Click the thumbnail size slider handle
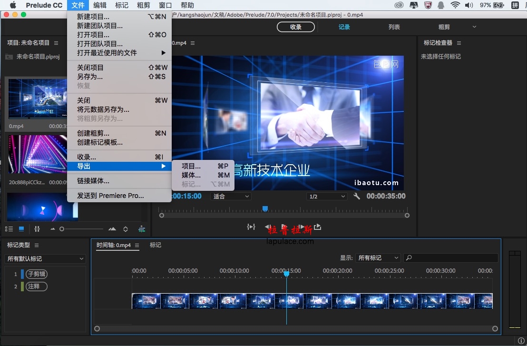527x346 pixels. pyautogui.click(x=61, y=229)
